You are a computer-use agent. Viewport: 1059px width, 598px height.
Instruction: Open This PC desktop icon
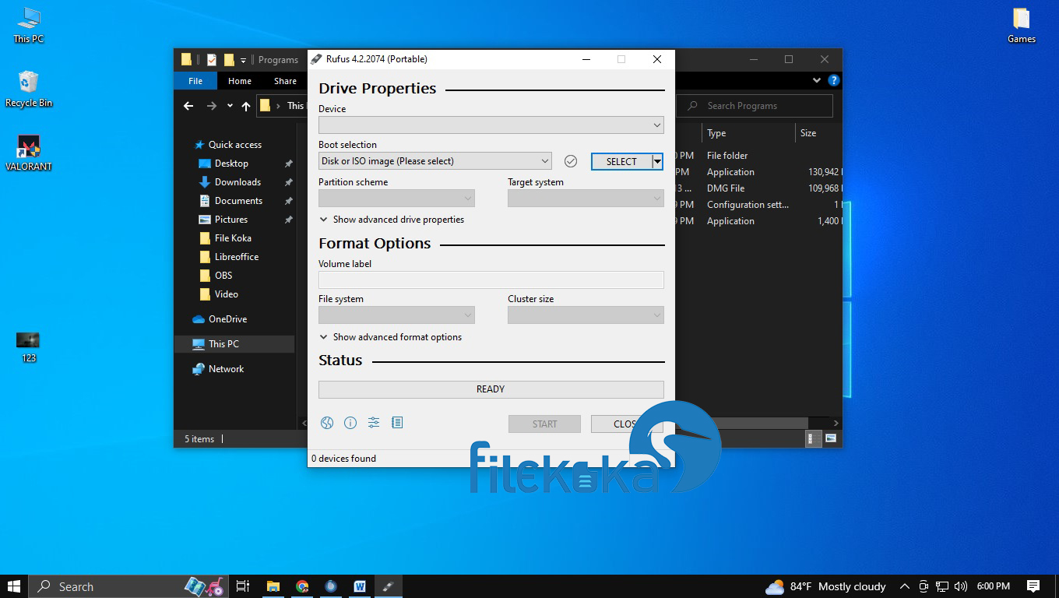click(x=29, y=24)
